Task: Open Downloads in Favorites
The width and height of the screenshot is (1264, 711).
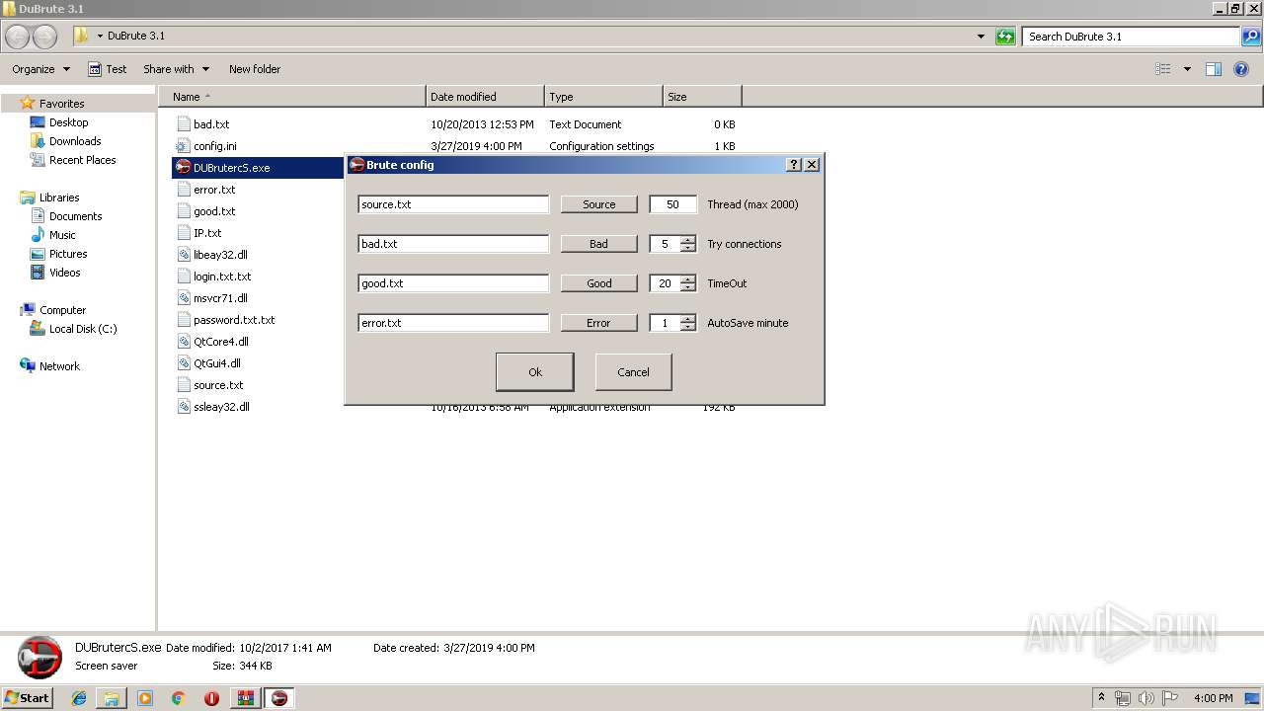Action: click(75, 141)
